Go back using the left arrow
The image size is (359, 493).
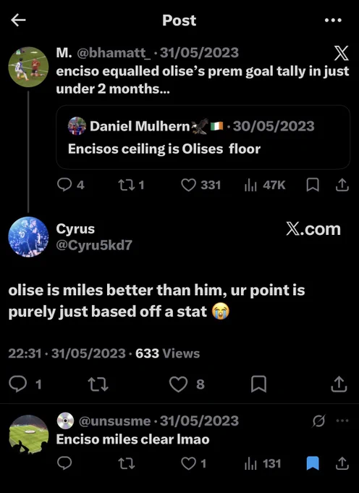pos(18,20)
